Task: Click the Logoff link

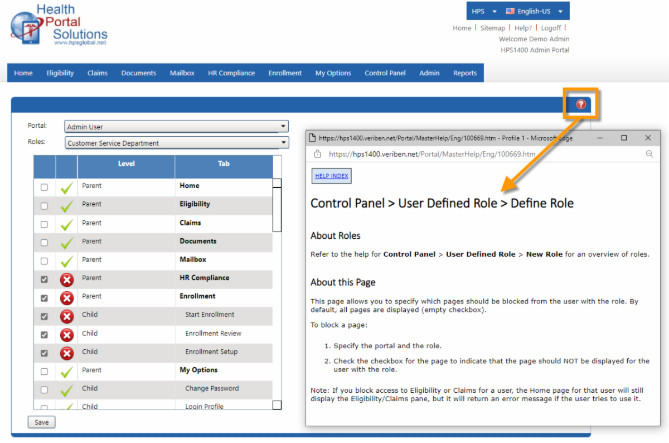Action: [551, 28]
